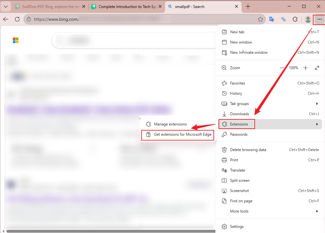The image size is (325, 233).
Task: Open Manage extensions
Action: click(170, 124)
